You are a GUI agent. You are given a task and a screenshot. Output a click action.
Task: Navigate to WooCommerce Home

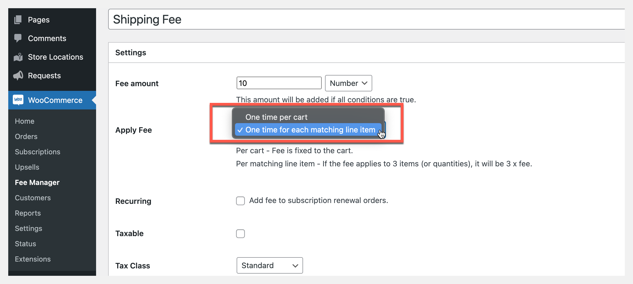(x=25, y=121)
